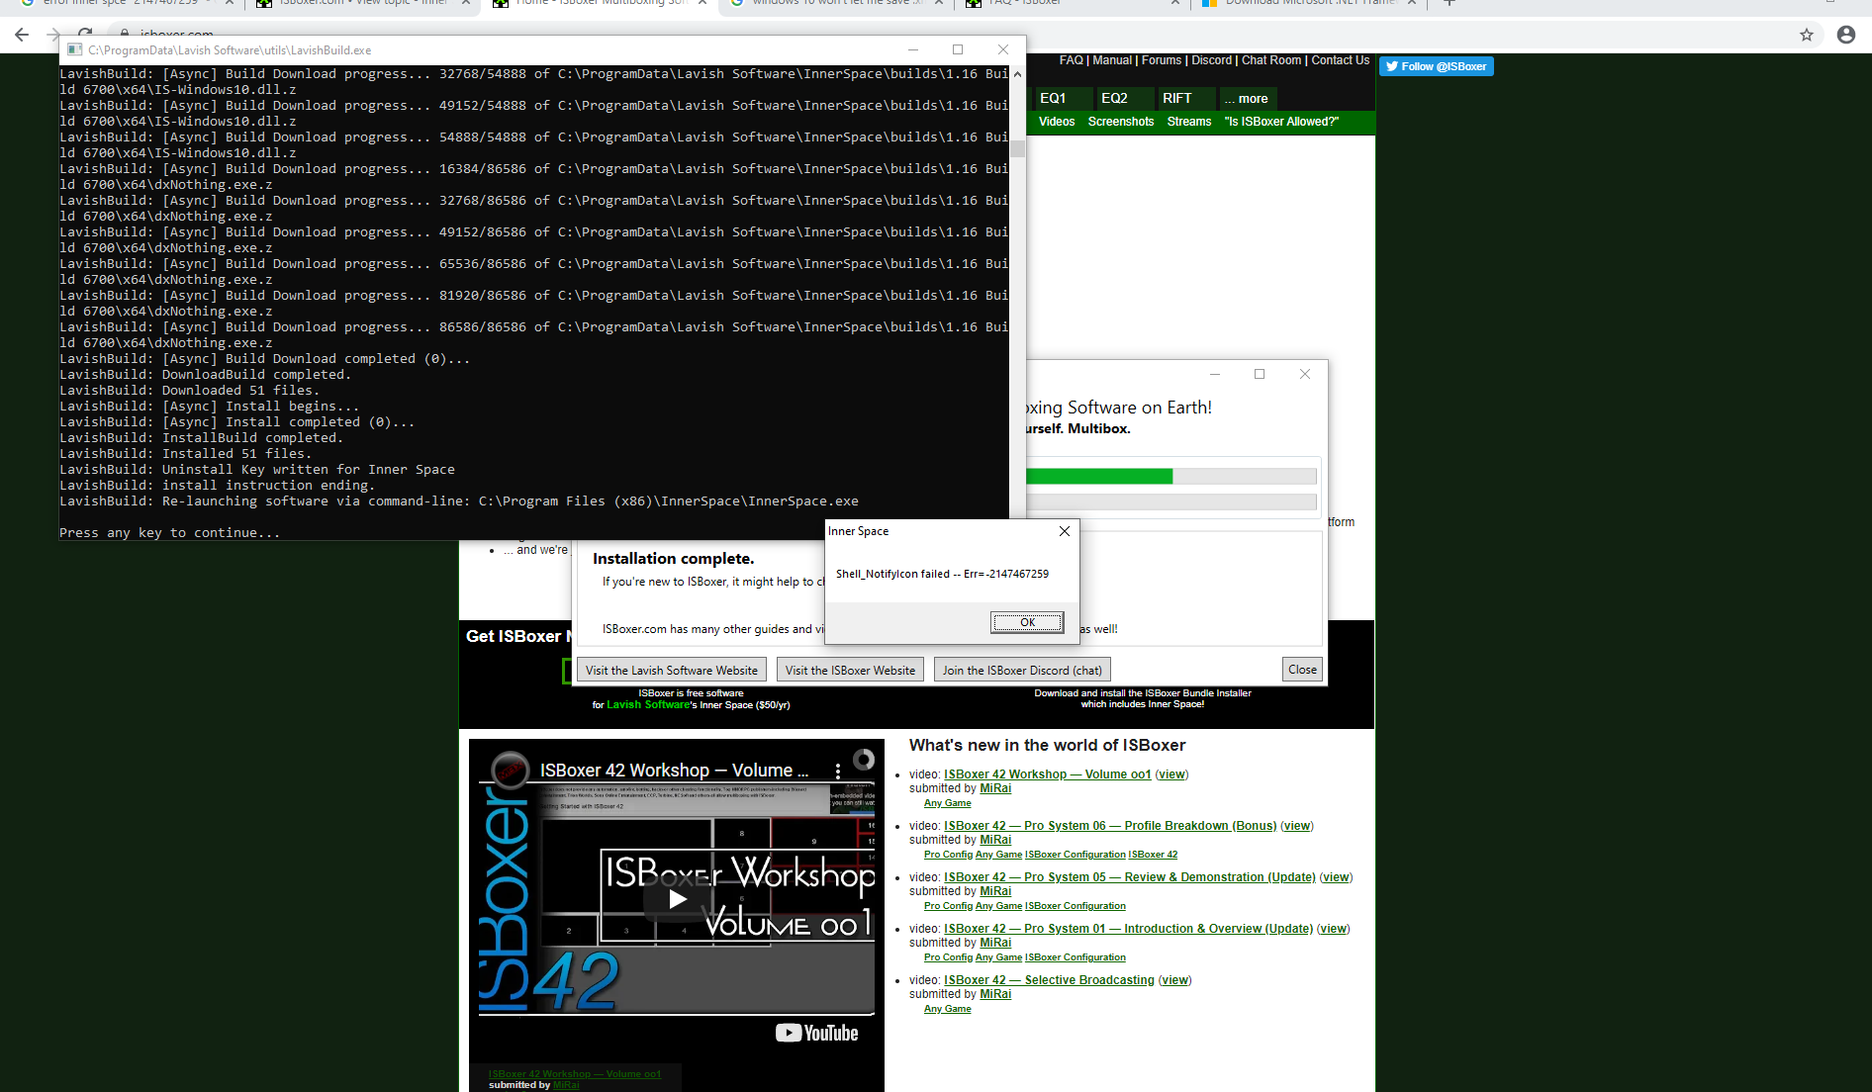Minimize the LavishBuild console window

point(913,49)
